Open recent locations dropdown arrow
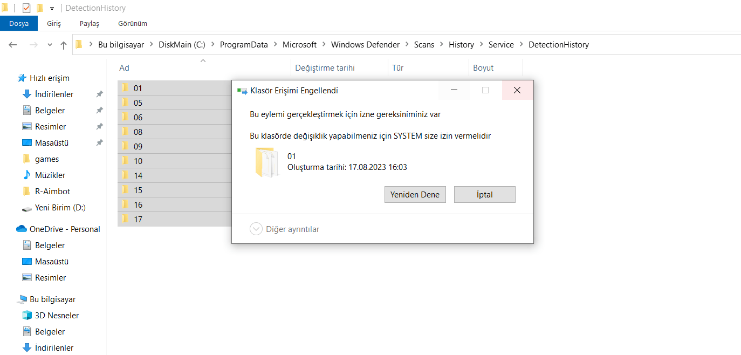 pos(50,45)
